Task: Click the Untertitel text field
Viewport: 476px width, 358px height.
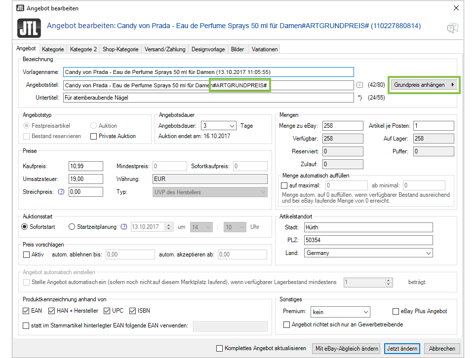Action: point(208,98)
